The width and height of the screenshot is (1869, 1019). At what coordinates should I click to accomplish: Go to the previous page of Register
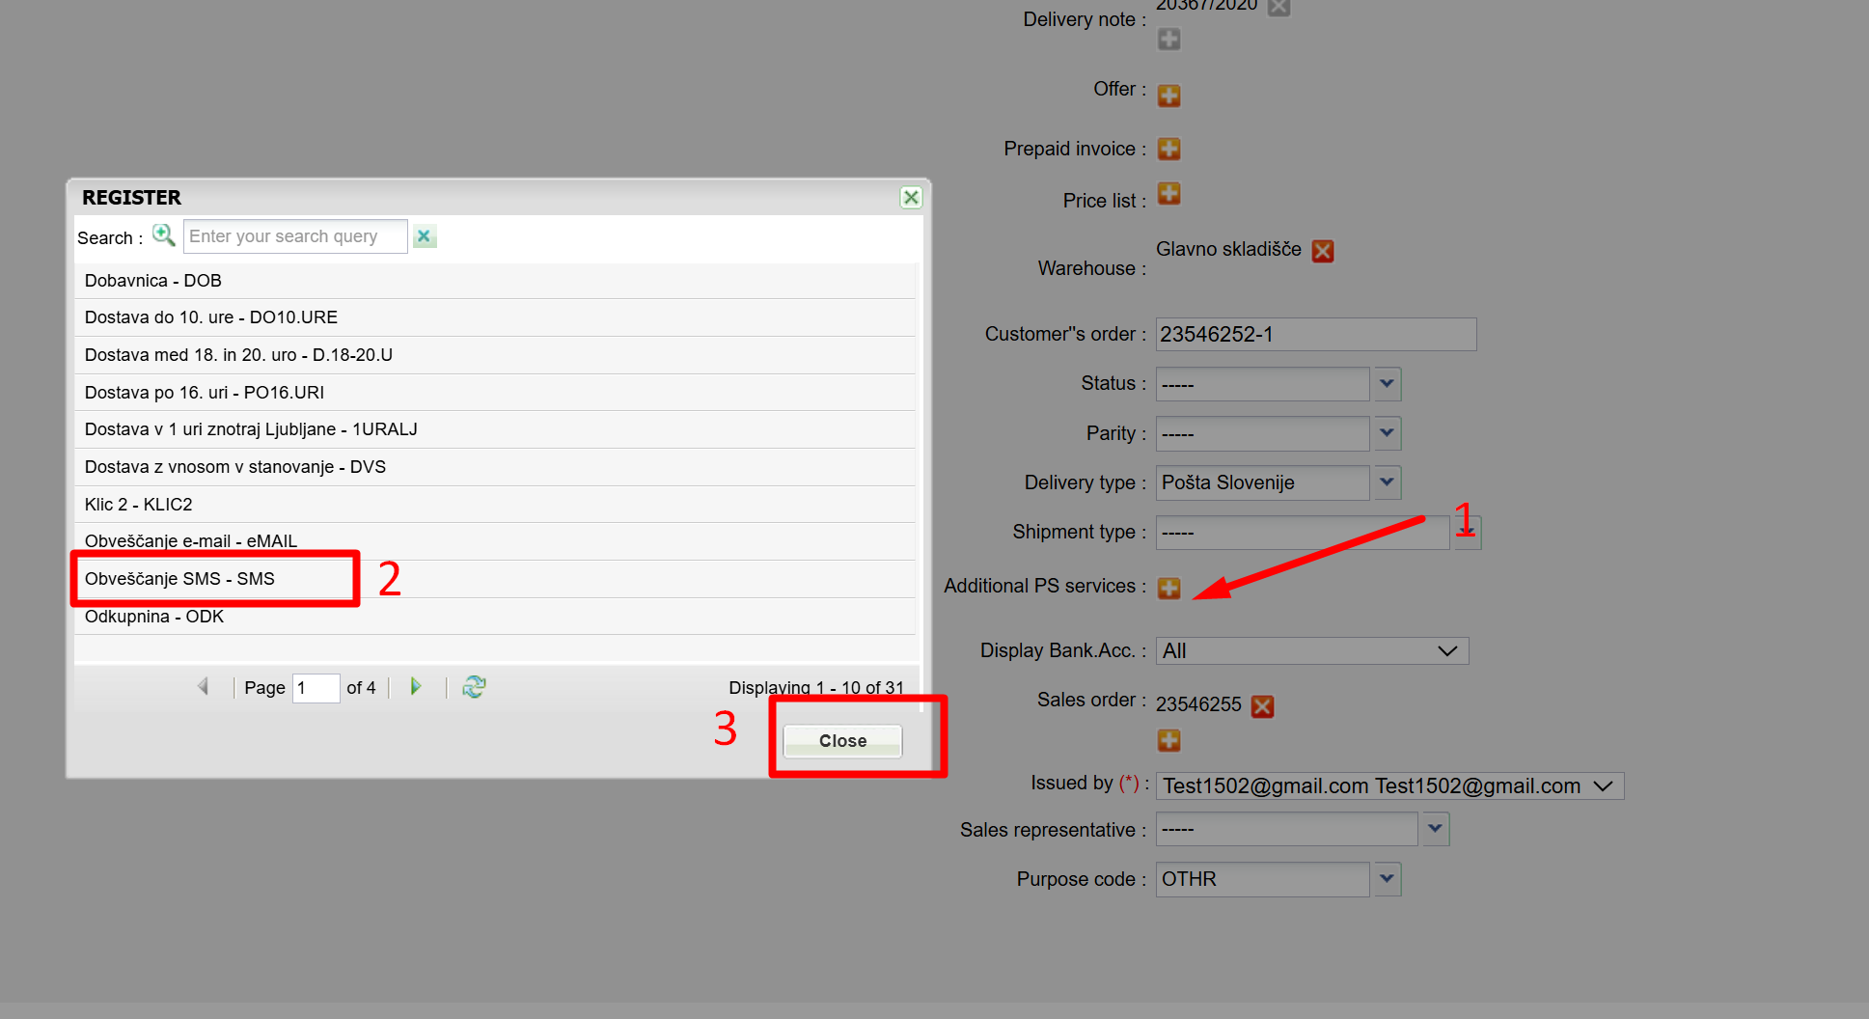[x=203, y=686]
